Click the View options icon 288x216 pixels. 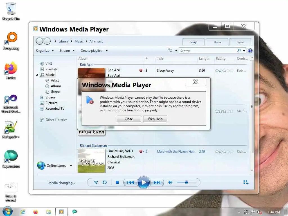tap(170, 50)
